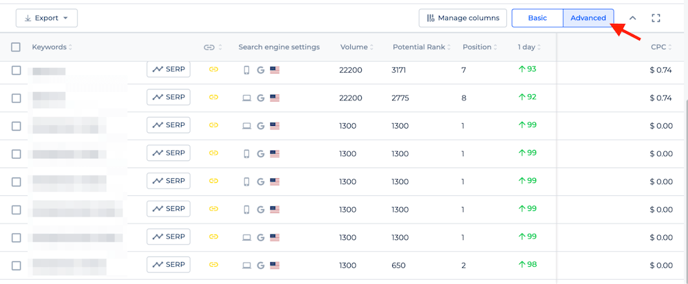Click the yellow link icon in position 7 row
The height and width of the screenshot is (284, 688).
tap(214, 69)
